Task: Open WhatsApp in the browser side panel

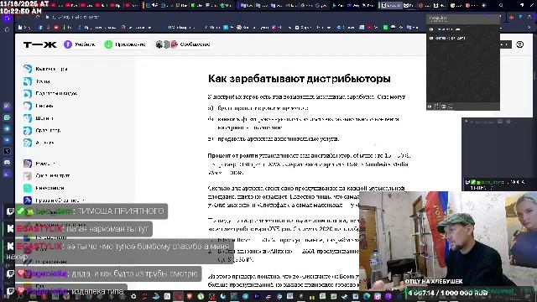Action: pos(7,117)
